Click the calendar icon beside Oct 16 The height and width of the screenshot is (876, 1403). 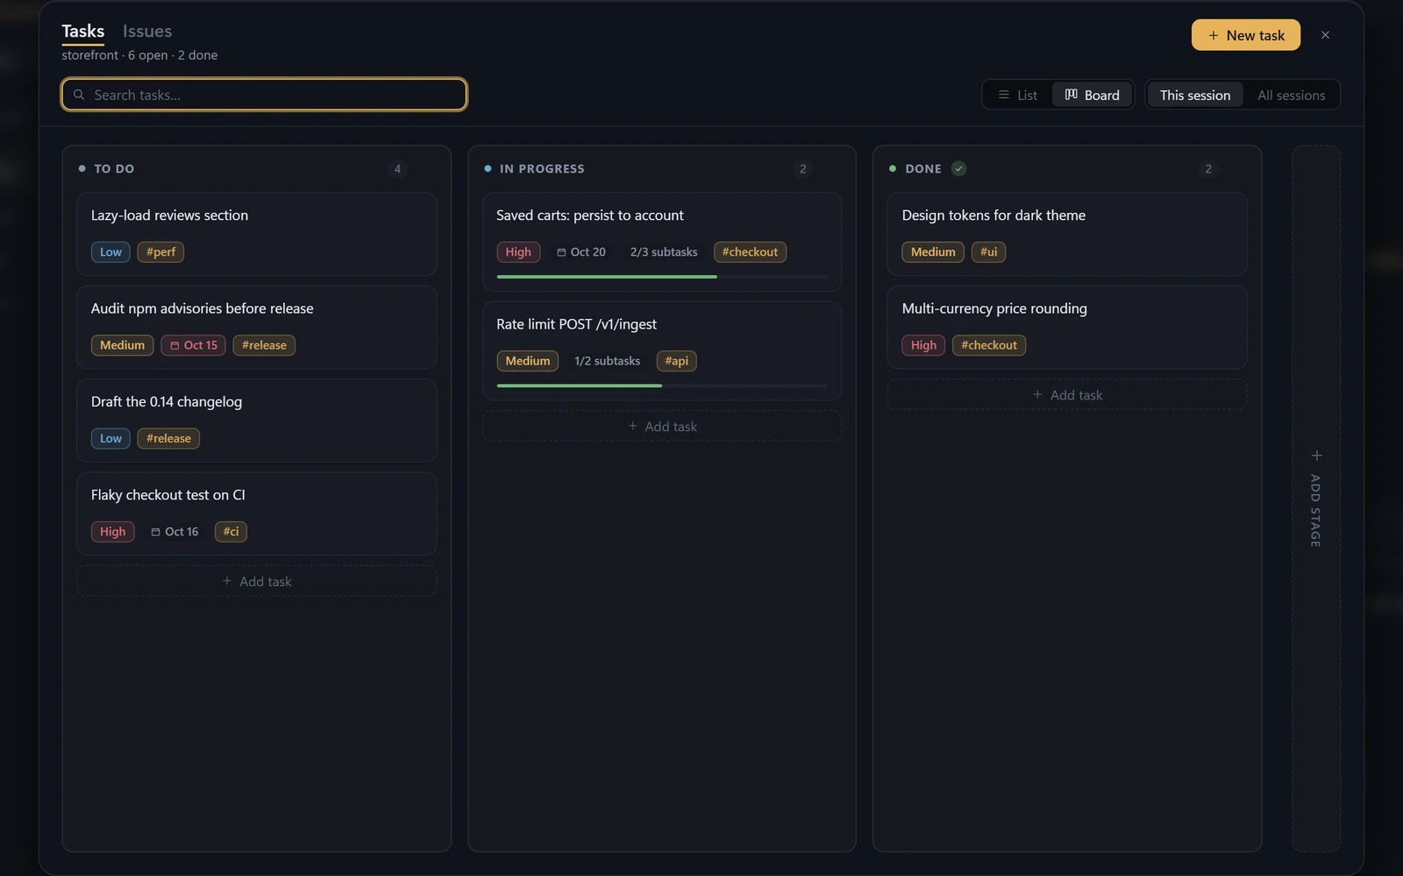coord(155,532)
